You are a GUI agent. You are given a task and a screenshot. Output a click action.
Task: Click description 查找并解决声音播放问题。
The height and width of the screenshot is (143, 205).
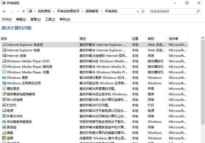[x=97, y=89]
